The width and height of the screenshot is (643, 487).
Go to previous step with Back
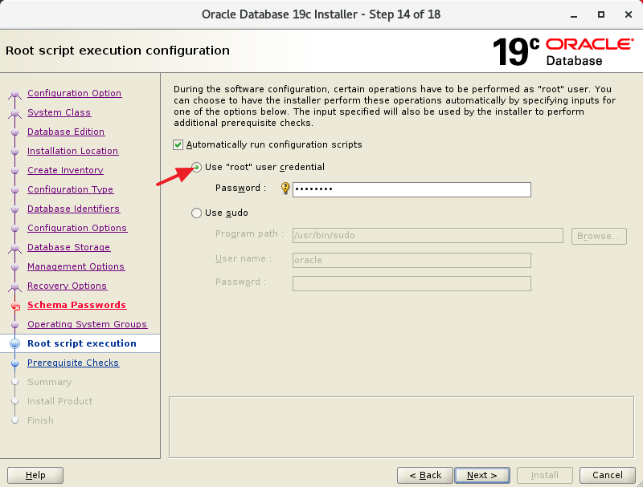[425, 475]
